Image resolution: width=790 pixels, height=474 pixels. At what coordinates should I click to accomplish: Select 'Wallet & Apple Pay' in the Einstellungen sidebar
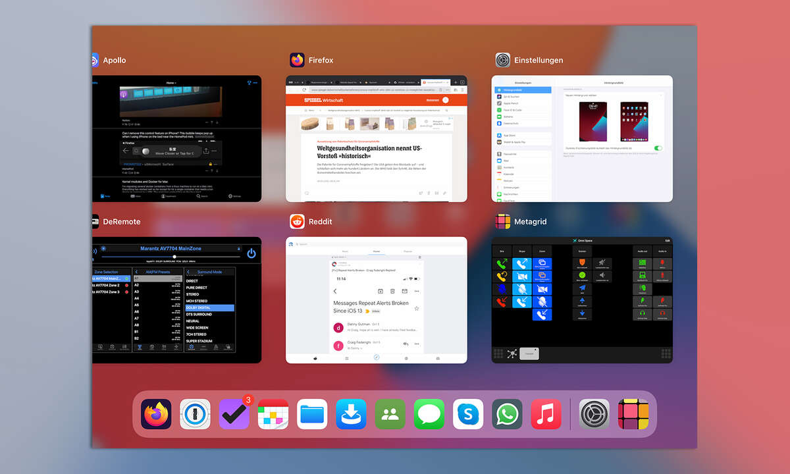click(523, 142)
